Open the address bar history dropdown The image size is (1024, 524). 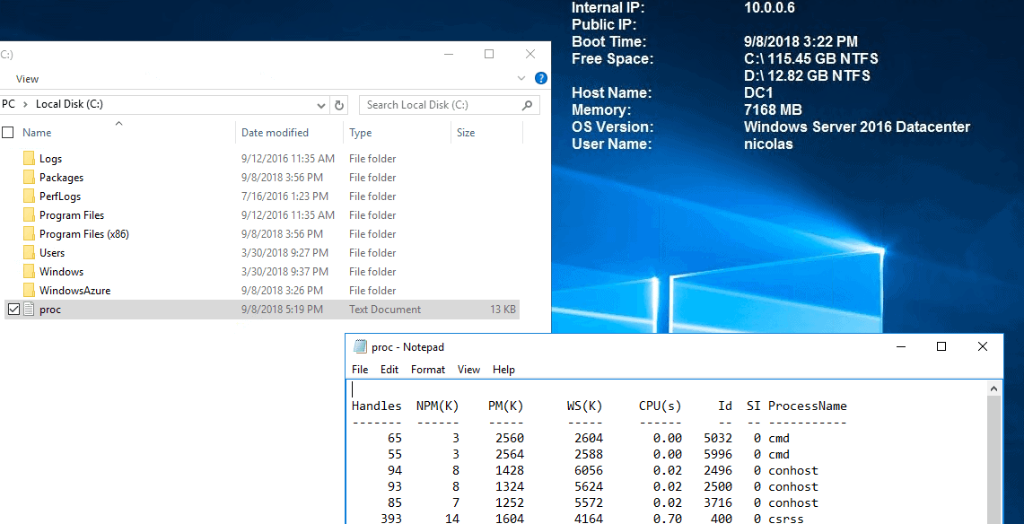(x=319, y=105)
